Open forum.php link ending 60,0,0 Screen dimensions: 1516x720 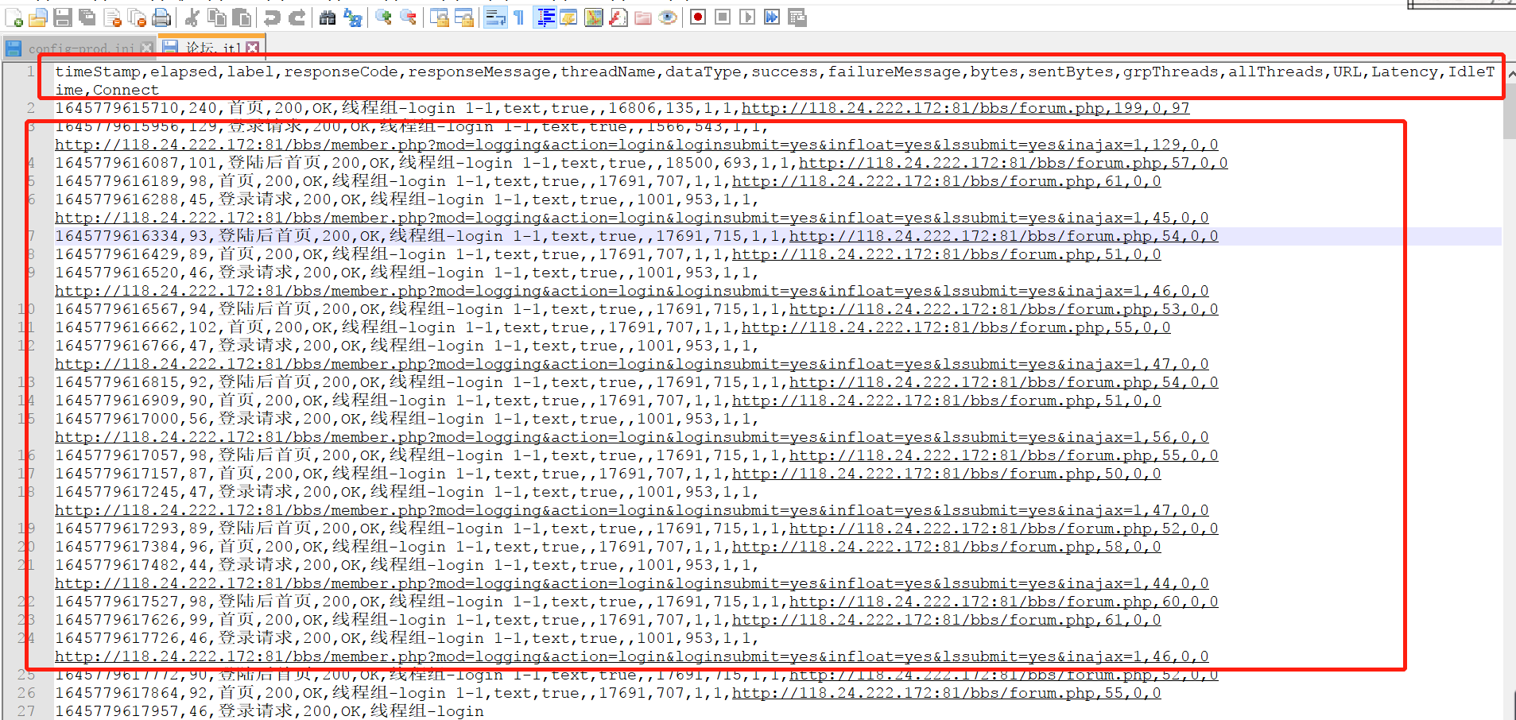tap(1003, 602)
